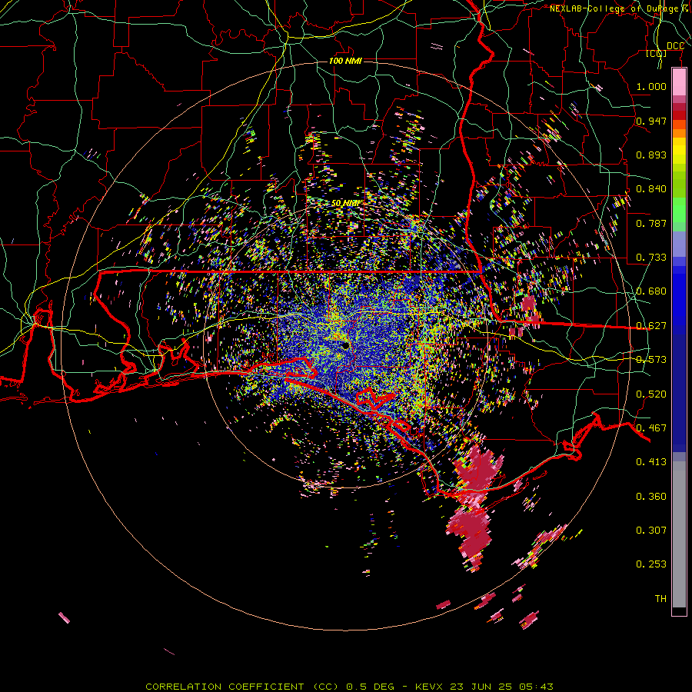
Task: Click the '0.893' color scale value
Action: point(651,155)
